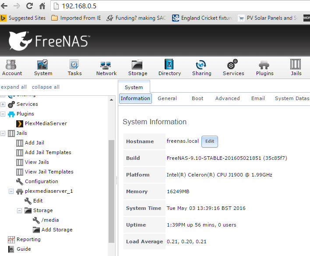Switch to the Advanced tab
The width and height of the screenshot is (310, 256).
[228, 98]
